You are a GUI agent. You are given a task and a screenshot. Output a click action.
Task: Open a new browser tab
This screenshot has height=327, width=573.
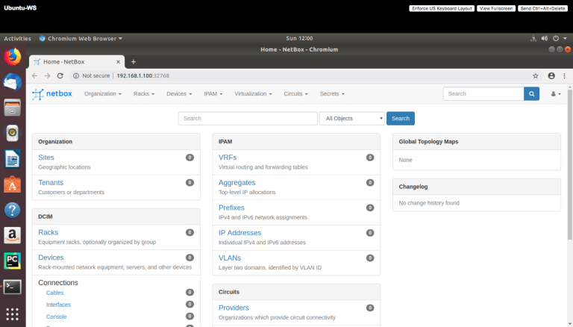[134, 62]
